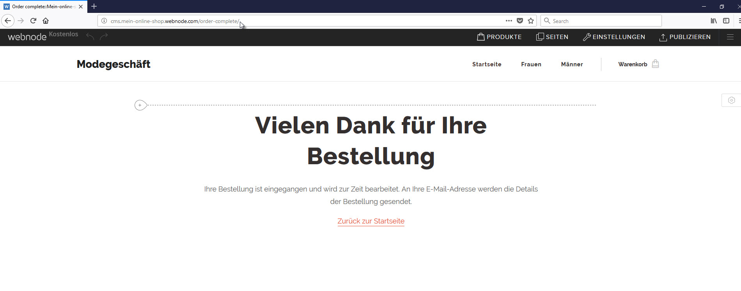Follow the Zurück zur Startseite link
The height and width of the screenshot is (291, 741).
(x=371, y=221)
